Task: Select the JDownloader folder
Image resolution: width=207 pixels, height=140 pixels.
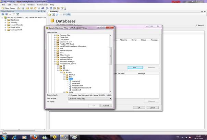Action: (x=65, y=55)
